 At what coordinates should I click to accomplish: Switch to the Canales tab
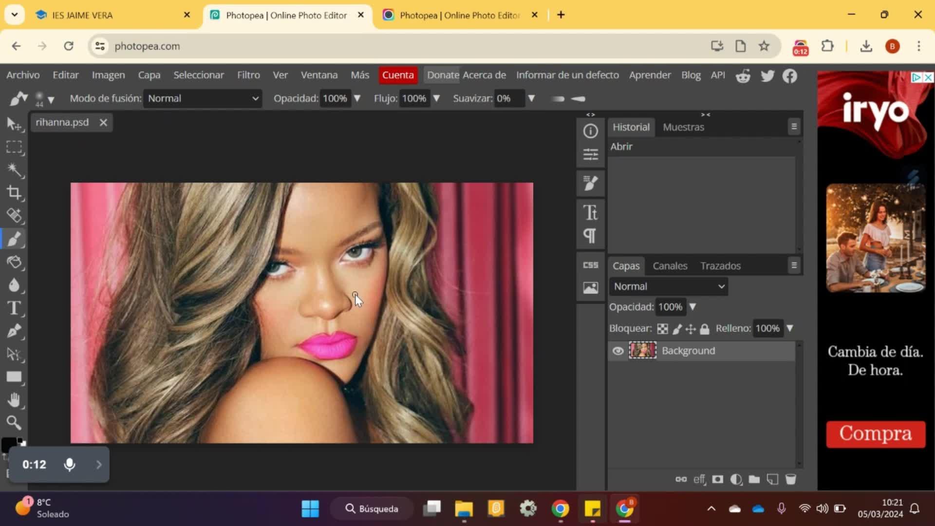(670, 266)
